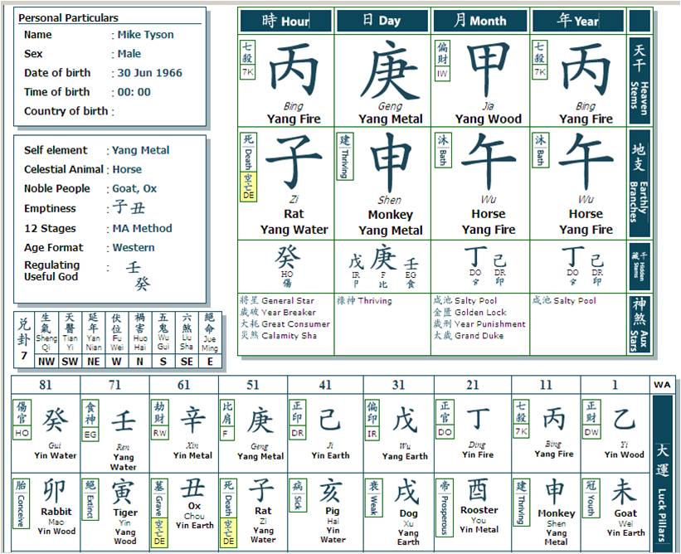Screen dimensions: 681x554
Task: Click the Hidden Stems side label
Action: pos(640,266)
